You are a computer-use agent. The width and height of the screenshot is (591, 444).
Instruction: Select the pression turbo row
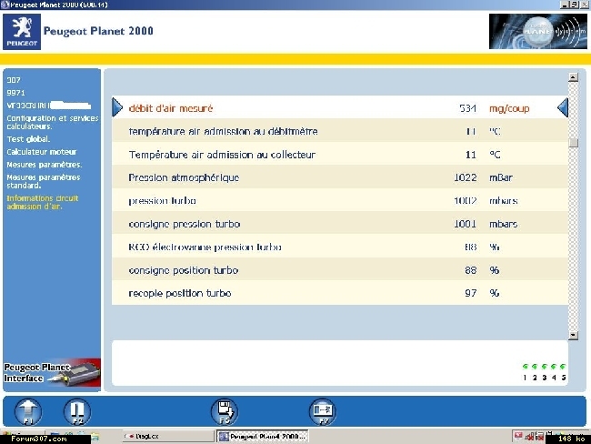[340, 200]
